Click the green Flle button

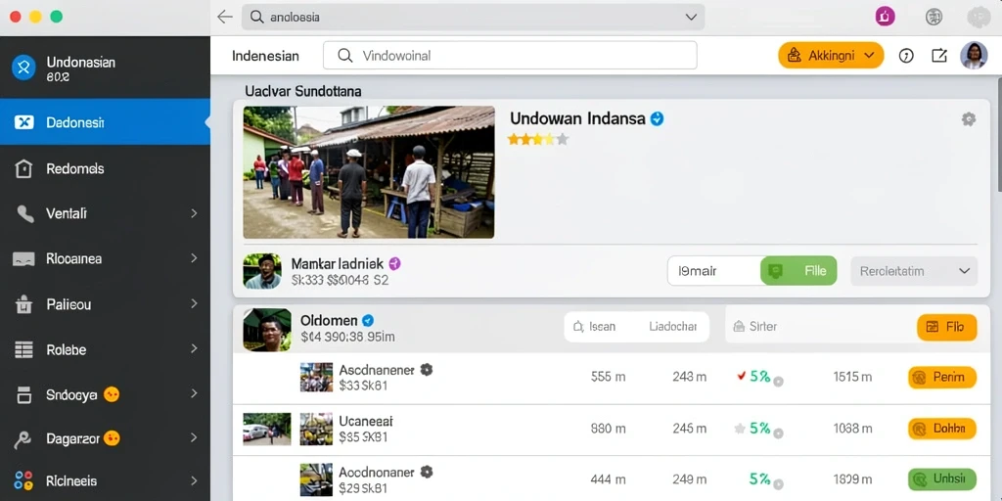click(798, 271)
